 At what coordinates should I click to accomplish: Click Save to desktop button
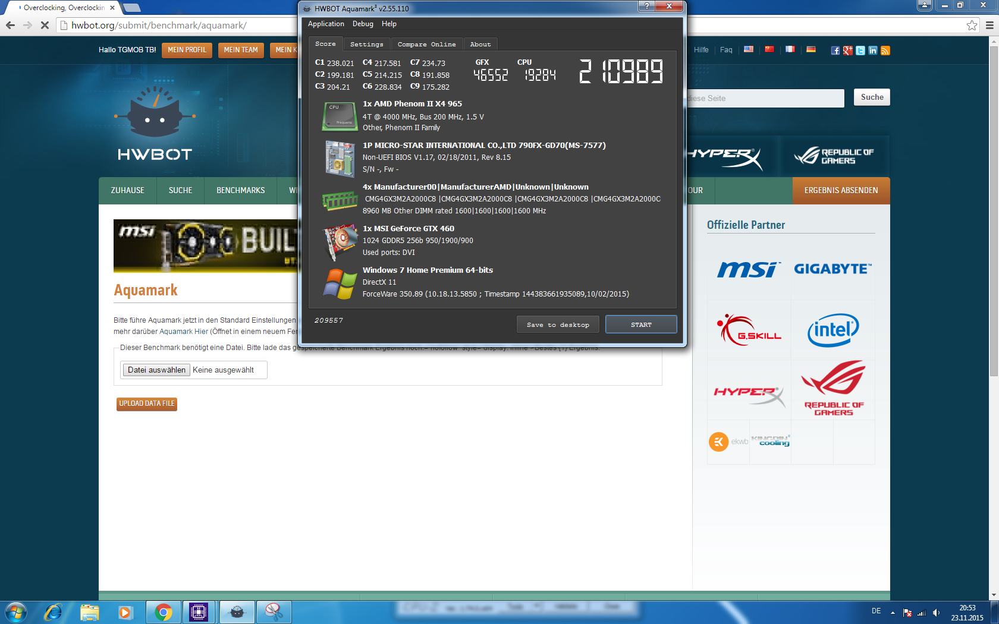pos(558,324)
